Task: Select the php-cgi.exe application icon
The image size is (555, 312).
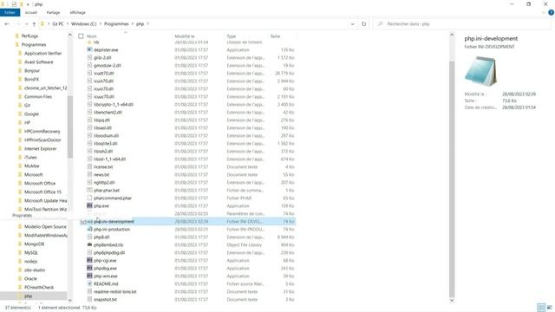Action: click(89, 260)
